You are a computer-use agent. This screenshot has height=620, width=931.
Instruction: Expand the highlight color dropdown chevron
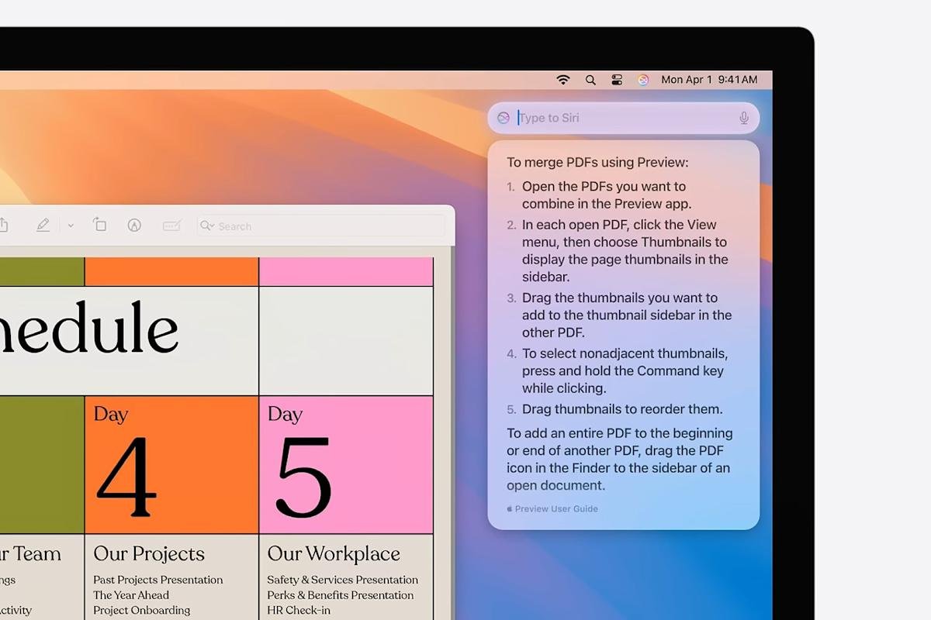(x=71, y=226)
